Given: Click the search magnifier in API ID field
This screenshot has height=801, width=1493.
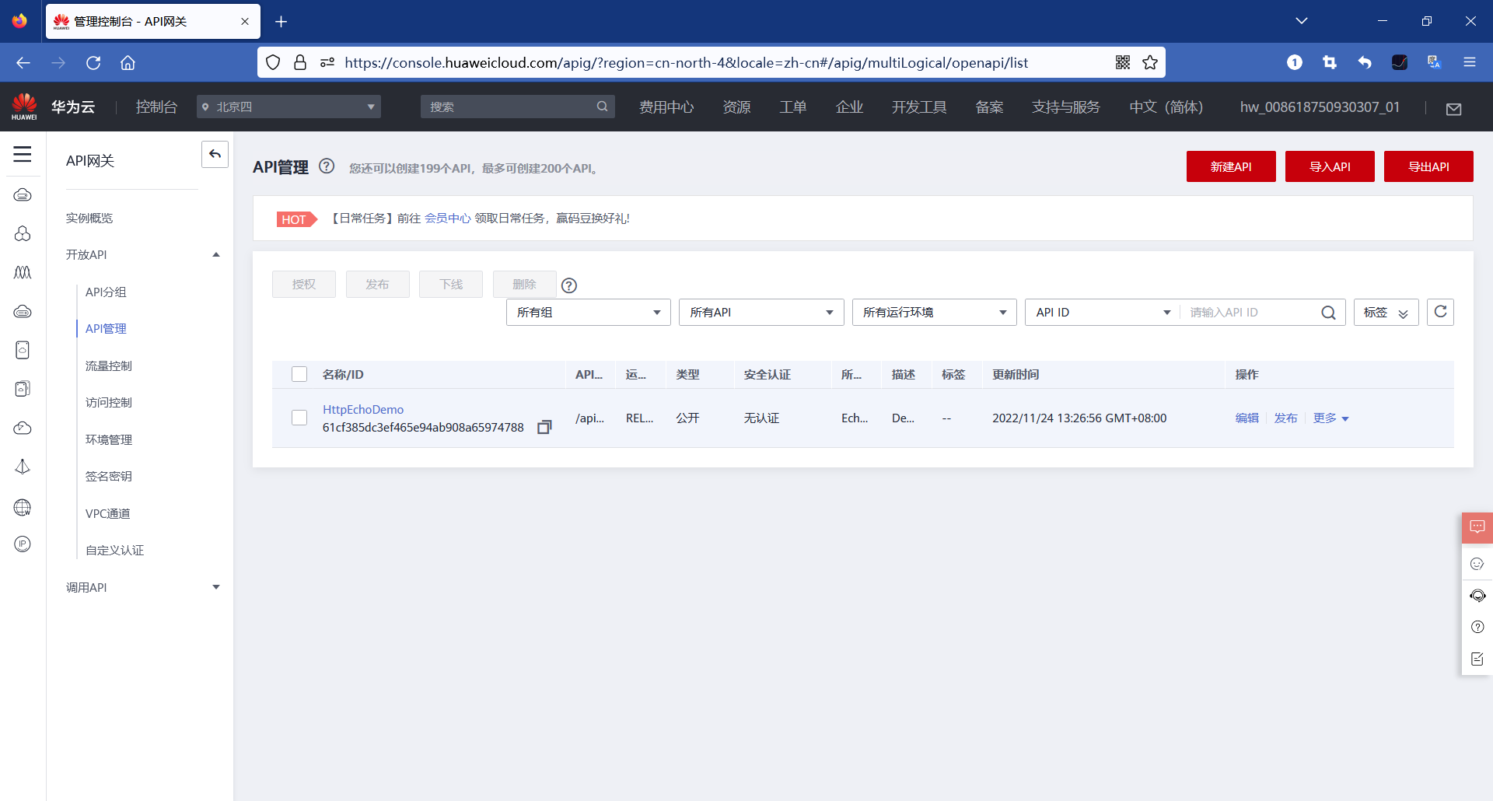Looking at the screenshot, I should click(x=1328, y=313).
